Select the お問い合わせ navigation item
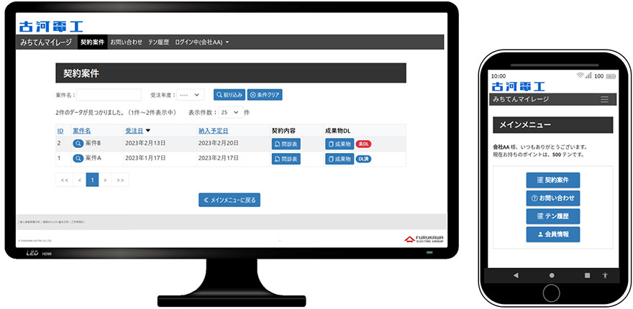This screenshot has height=309, width=633. (126, 42)
